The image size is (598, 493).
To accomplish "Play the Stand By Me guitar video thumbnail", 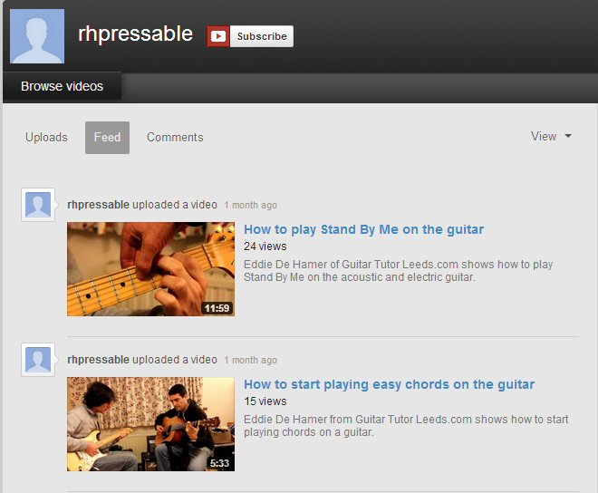I will pyautogui.click(x=150, y=269).
